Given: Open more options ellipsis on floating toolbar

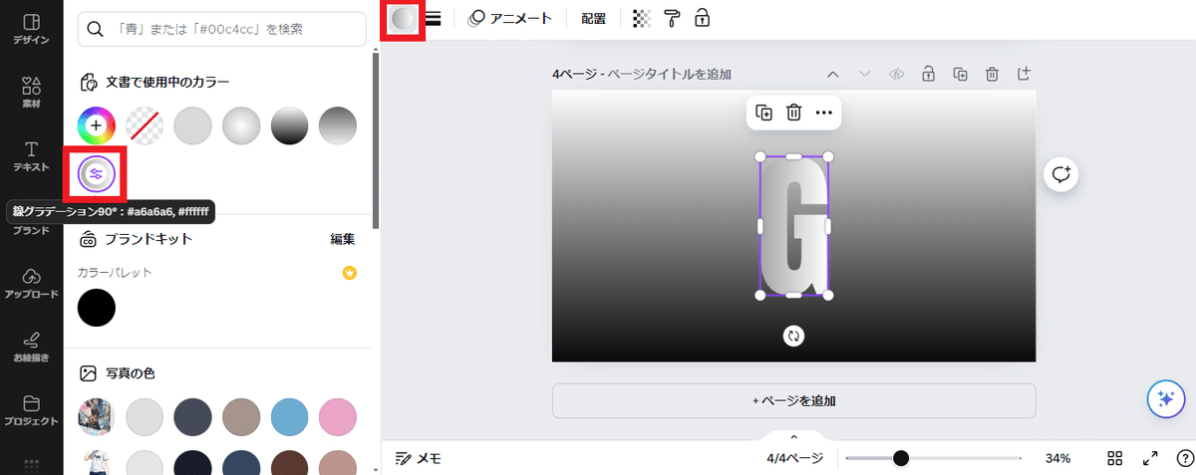Looking at the screenshot, I should tap(823, 113).
